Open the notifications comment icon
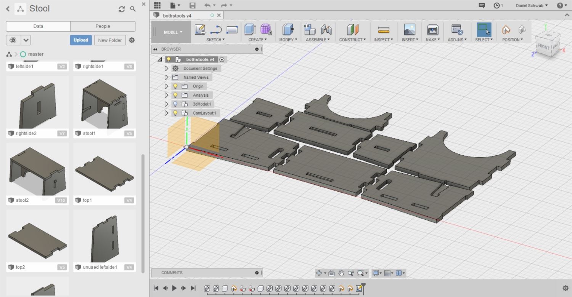Viewport: 572px width, 297px height. [482, 5]
